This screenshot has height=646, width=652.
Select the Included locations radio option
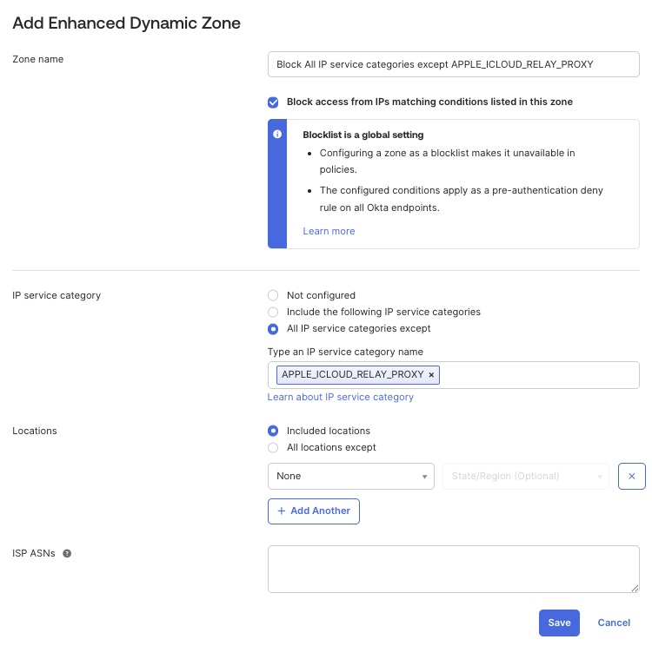pos(274,431)
